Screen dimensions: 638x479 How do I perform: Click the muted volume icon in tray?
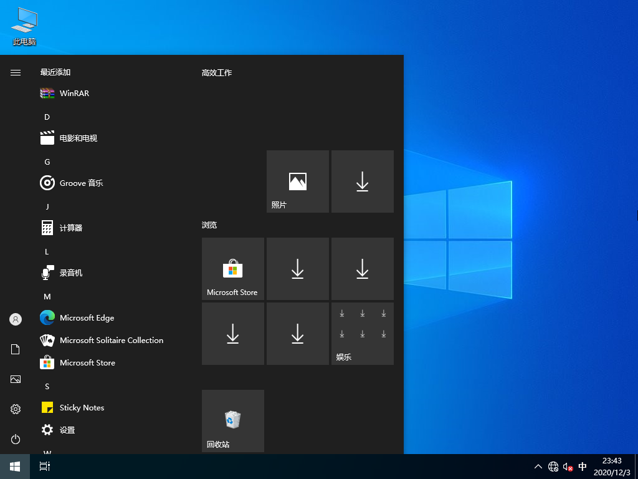(x=568, y=467)
